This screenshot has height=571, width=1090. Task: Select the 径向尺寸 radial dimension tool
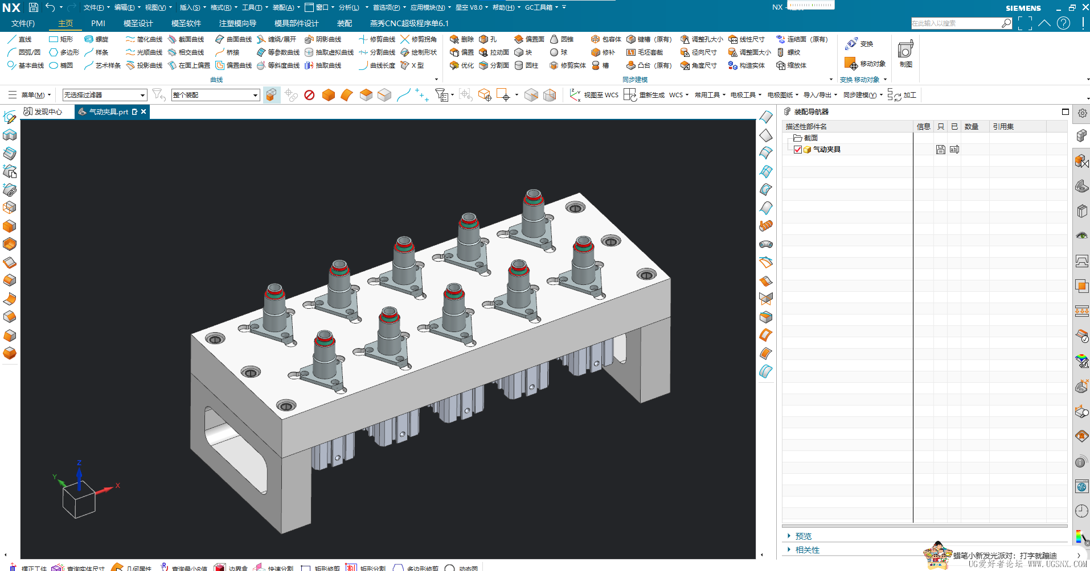point(699,52)
